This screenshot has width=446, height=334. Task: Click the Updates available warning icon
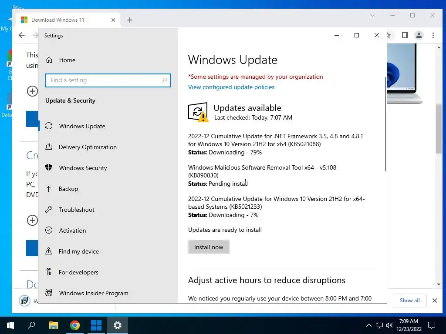(198, 112)
